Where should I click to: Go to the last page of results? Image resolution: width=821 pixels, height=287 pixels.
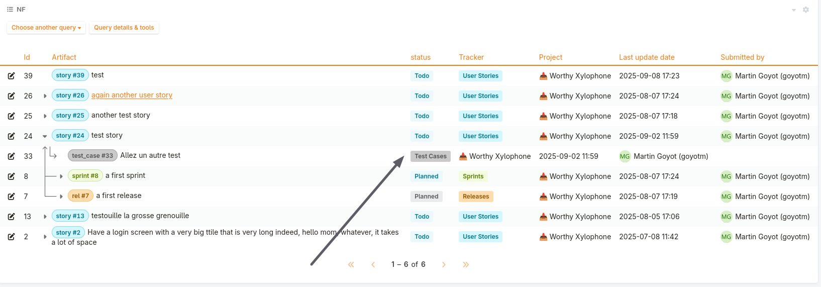click(466, 264)
